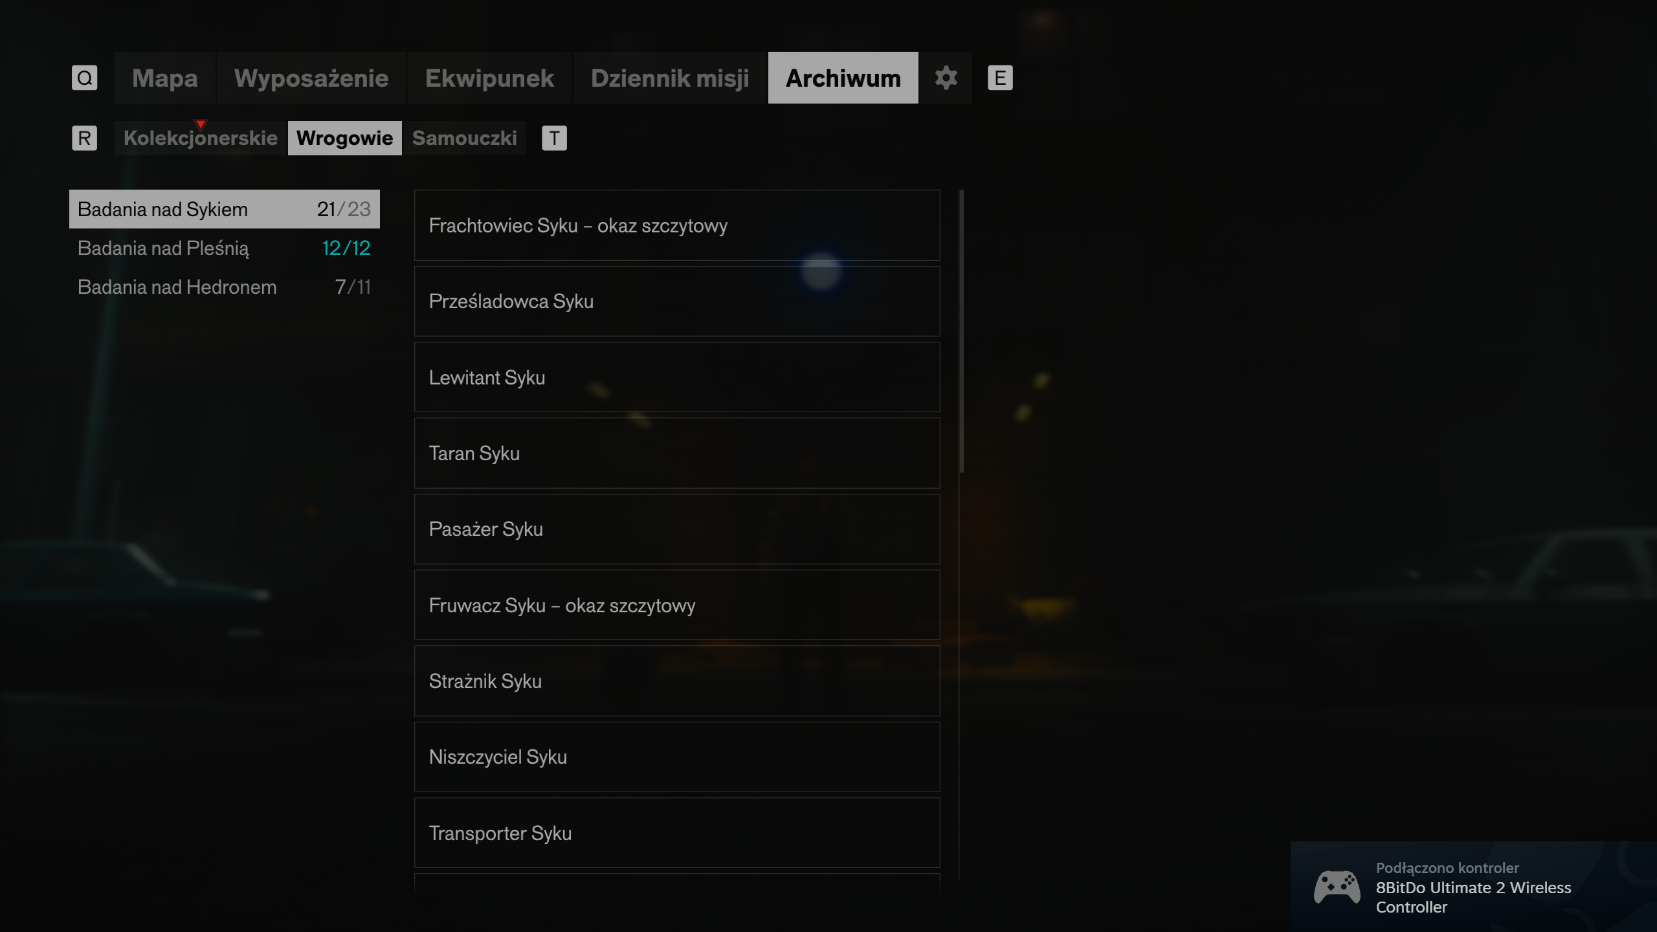This screenshot has width=1657, height=932.
Task: Open the Pasażer Syku entry
Action: pos(677,529)
